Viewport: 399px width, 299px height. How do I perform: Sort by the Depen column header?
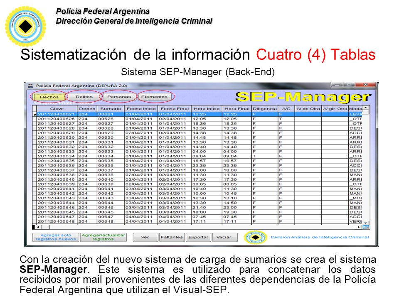(x=87, y=108)
